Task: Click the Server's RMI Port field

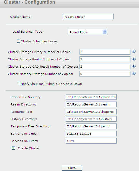Action: click(91, 141)
